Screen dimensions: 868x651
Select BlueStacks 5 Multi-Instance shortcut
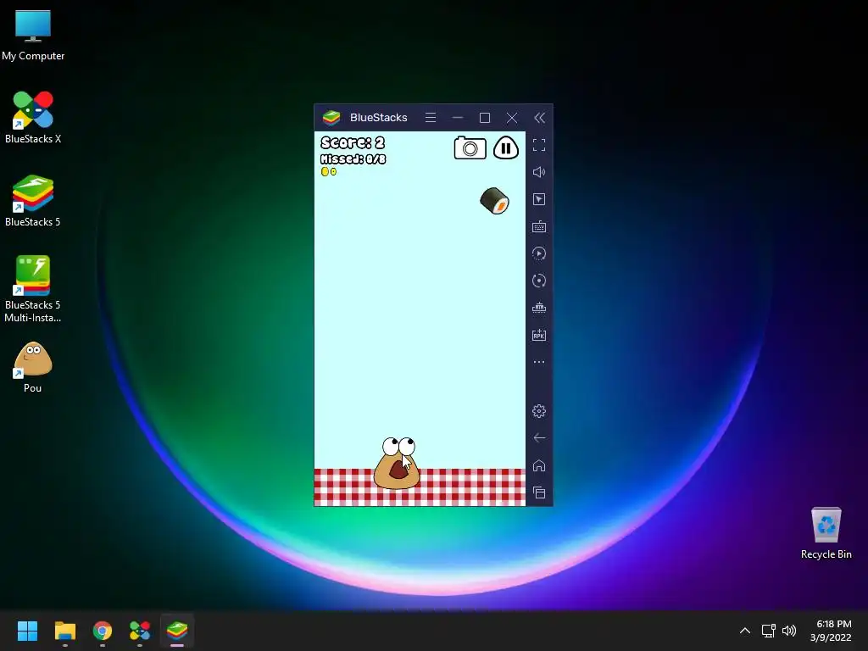tap(33, 289)
